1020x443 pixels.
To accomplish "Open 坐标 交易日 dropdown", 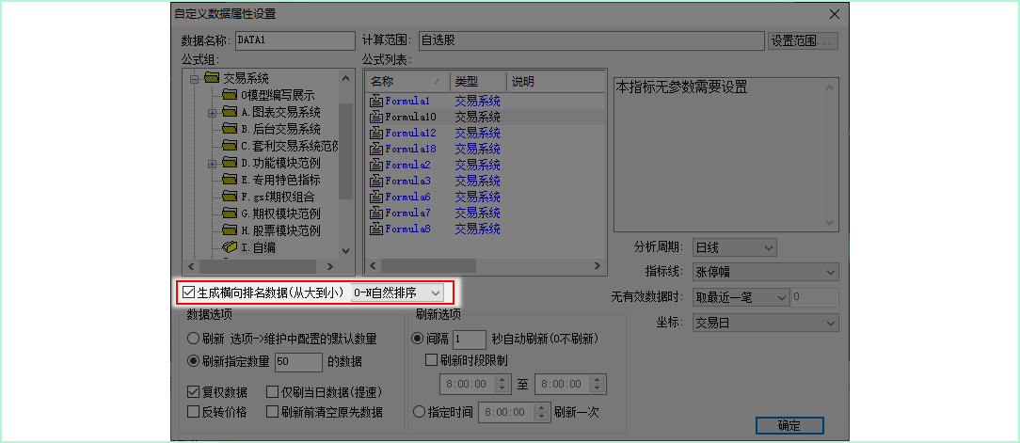I will point(766,323).
